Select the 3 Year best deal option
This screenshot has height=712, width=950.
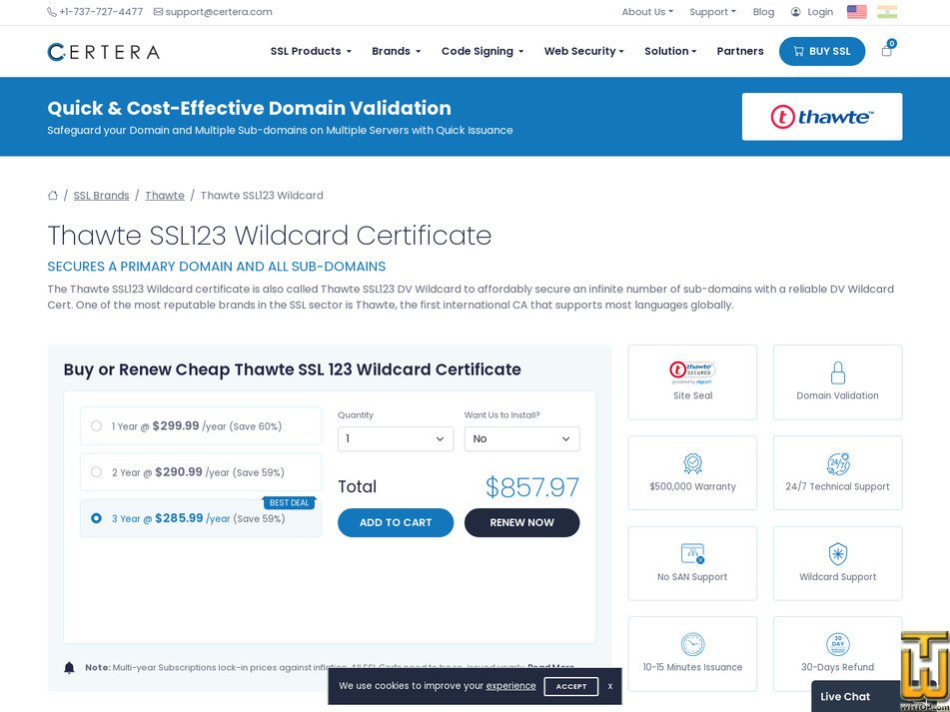click(96, 517)
